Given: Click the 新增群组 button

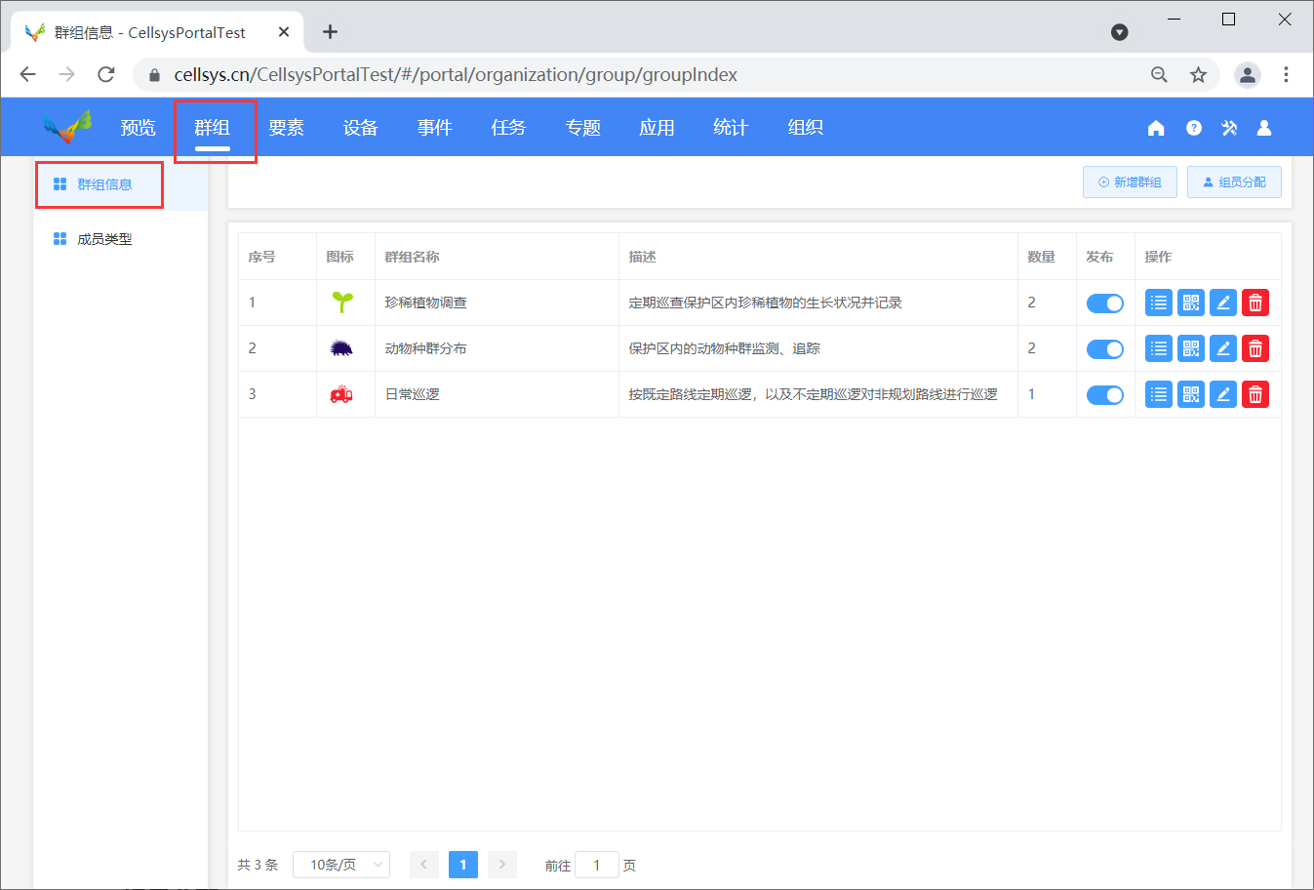Looking at the screenshot, I should coord(1130,182).
